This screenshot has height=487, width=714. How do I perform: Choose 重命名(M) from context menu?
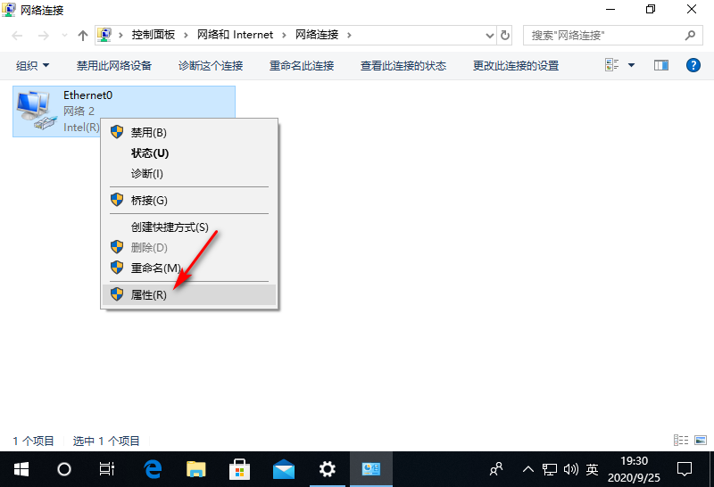click(189, 268)
